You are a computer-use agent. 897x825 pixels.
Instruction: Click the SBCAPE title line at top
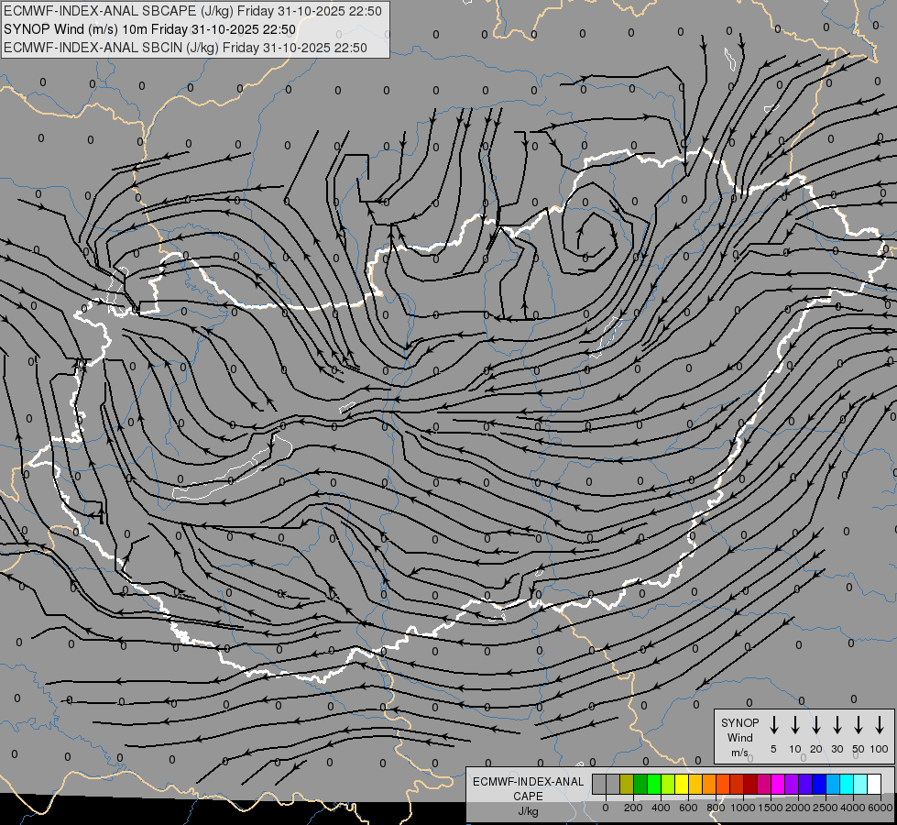[x=192, y=11]
